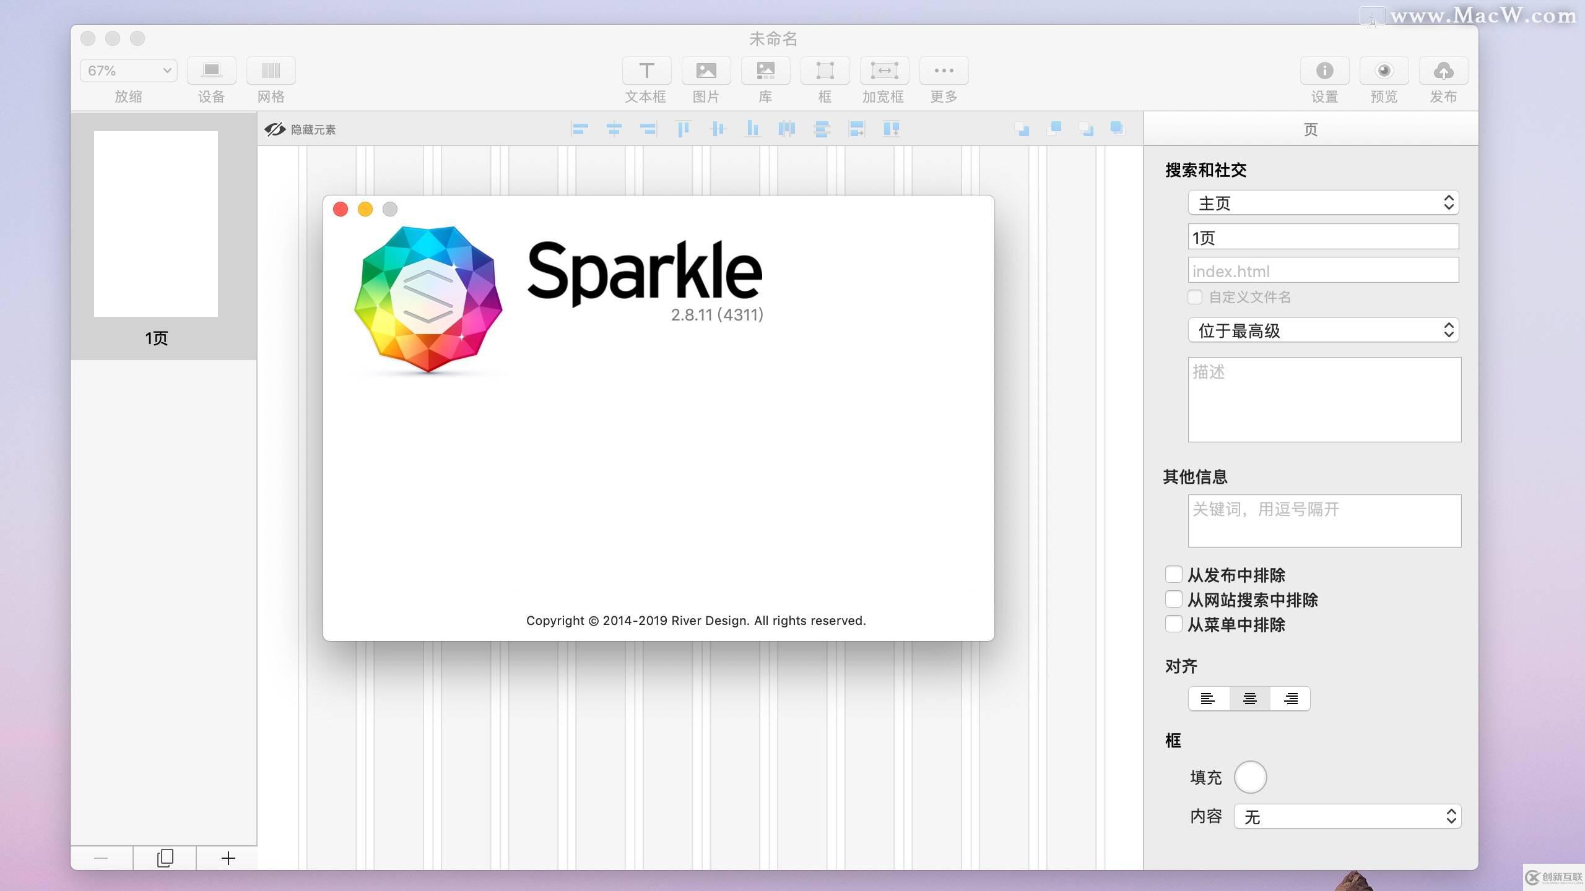The height and width of the screenshot is (891, 1585).
Task: Click the 设备 device icon
Action: [211, 71]
